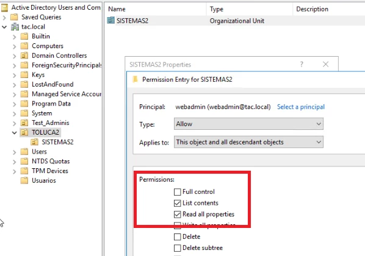Check the Delete subtree permission

coord(178,248)
